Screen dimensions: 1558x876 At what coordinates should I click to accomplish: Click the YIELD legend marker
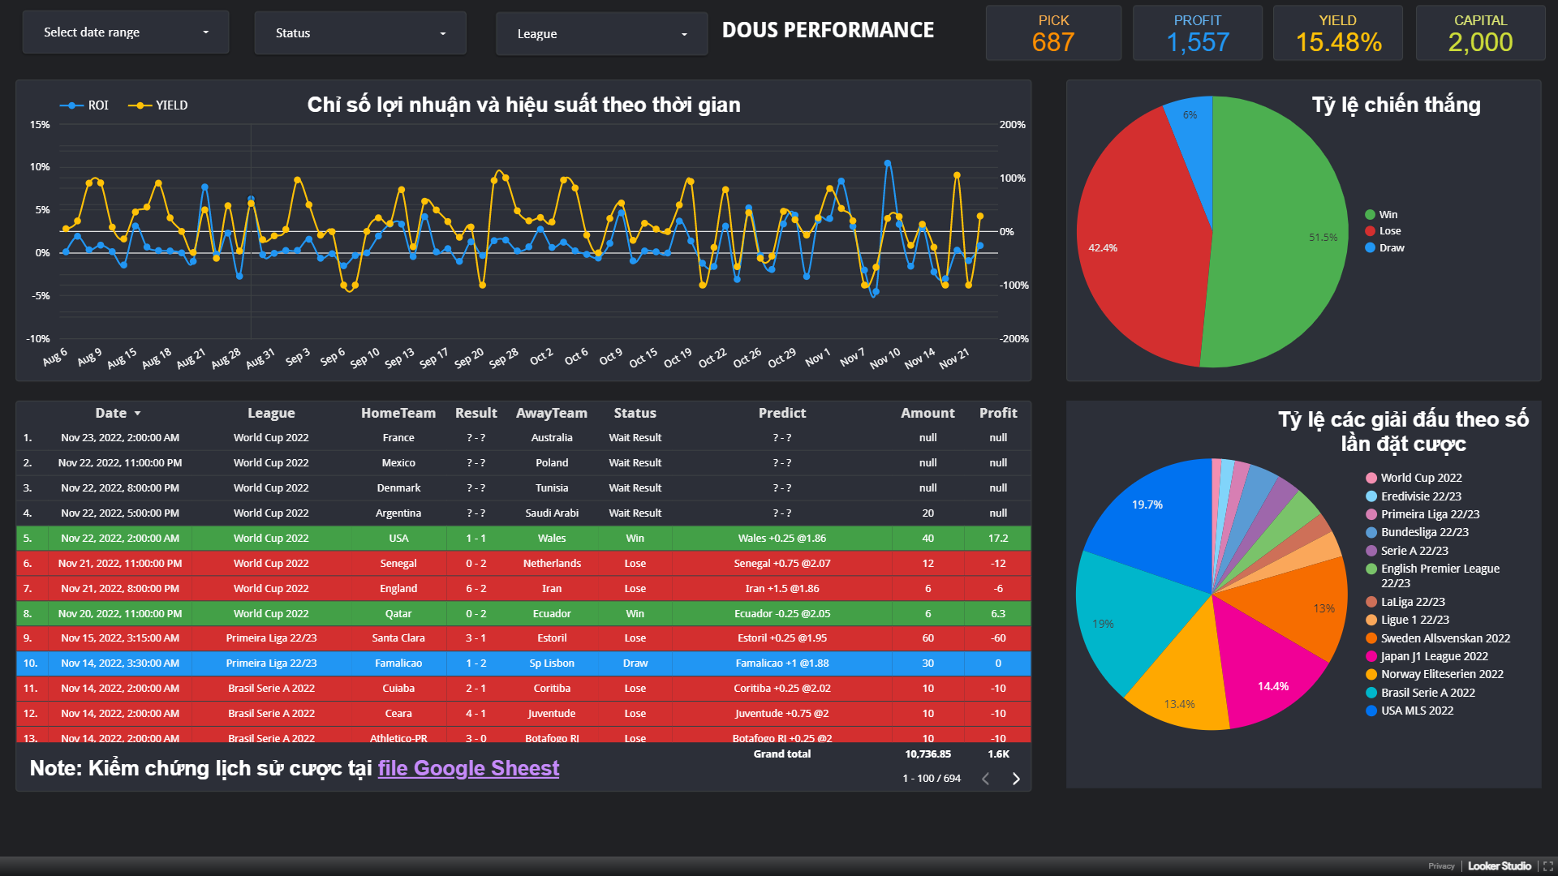(x=140, y=105)
